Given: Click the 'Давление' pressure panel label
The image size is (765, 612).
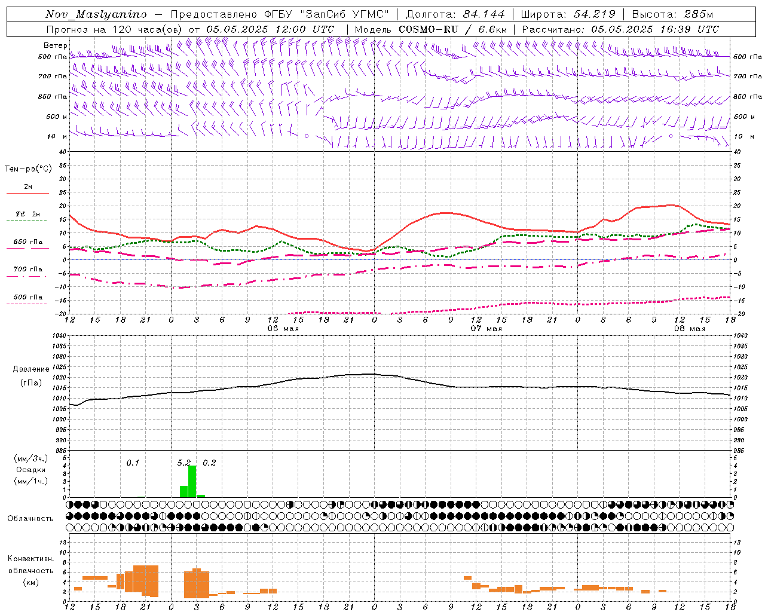Looking at the screenshot, I should [31, 369].
